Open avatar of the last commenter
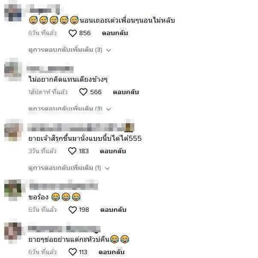The image size is (258, 258). [13, 231]
